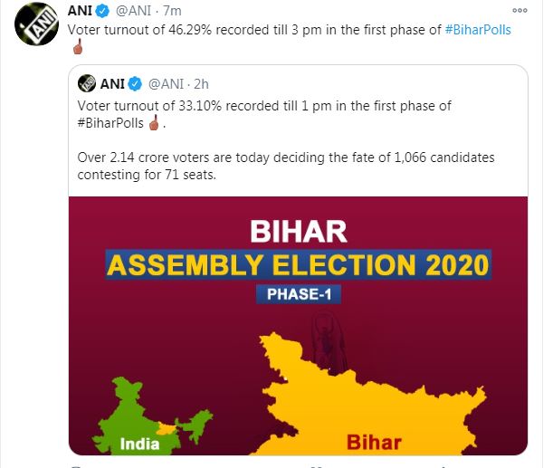The image size is (553, 468).
Task: Click the 7m timestamp of the tweet
Action: click(172, 11)
